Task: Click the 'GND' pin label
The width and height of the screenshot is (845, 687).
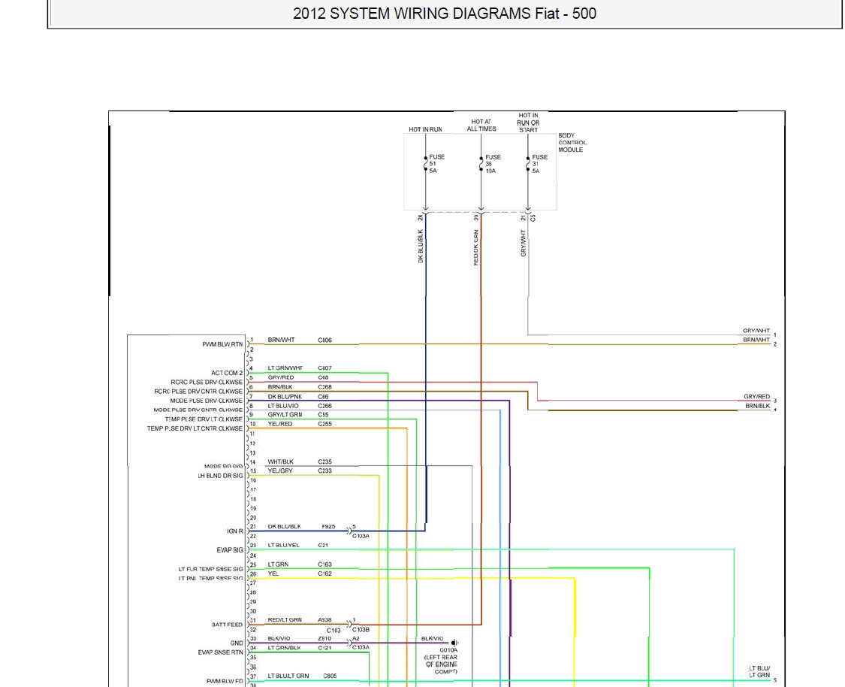Action: [237, 643]
